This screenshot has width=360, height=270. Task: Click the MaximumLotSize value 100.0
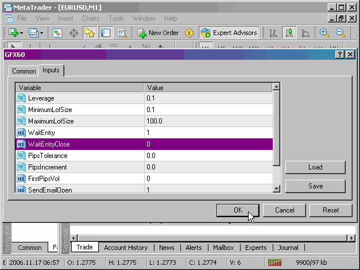pos(154,121)
